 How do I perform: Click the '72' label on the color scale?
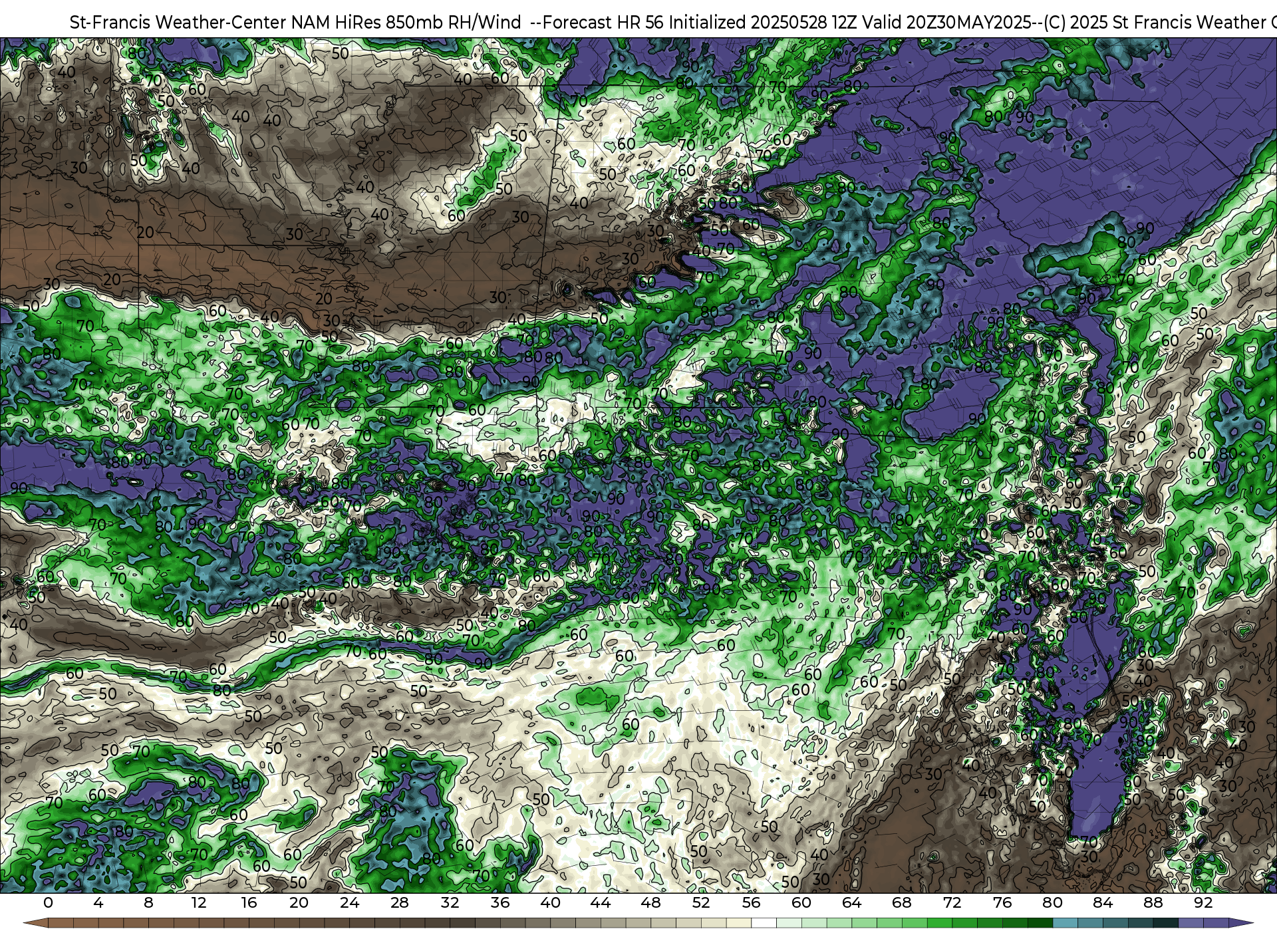click(952, 902)
